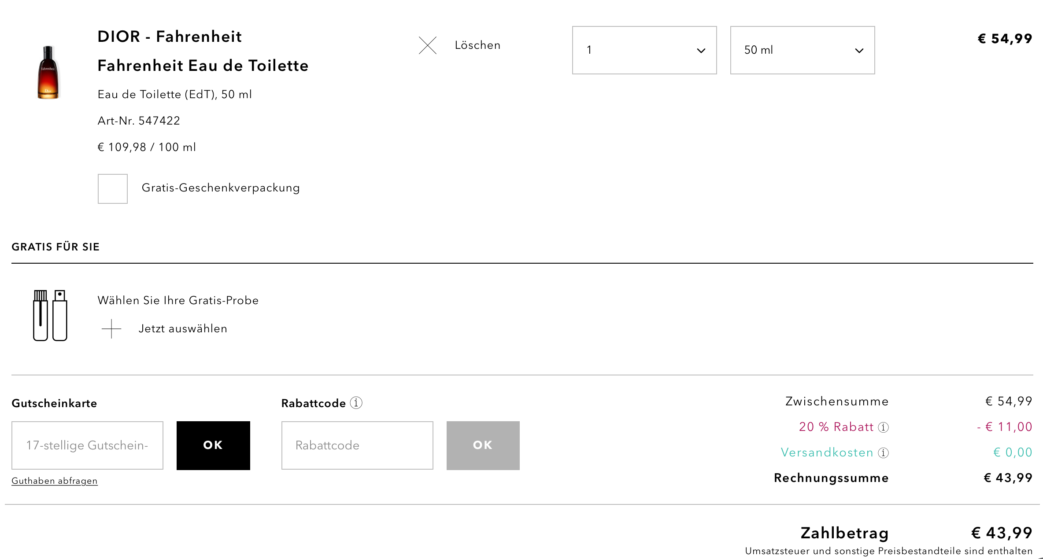This screenshot has width=1043, height=559.
Task: Click the Löschen text to remove item
Action: pyautogui.click(x=477, y=45)
